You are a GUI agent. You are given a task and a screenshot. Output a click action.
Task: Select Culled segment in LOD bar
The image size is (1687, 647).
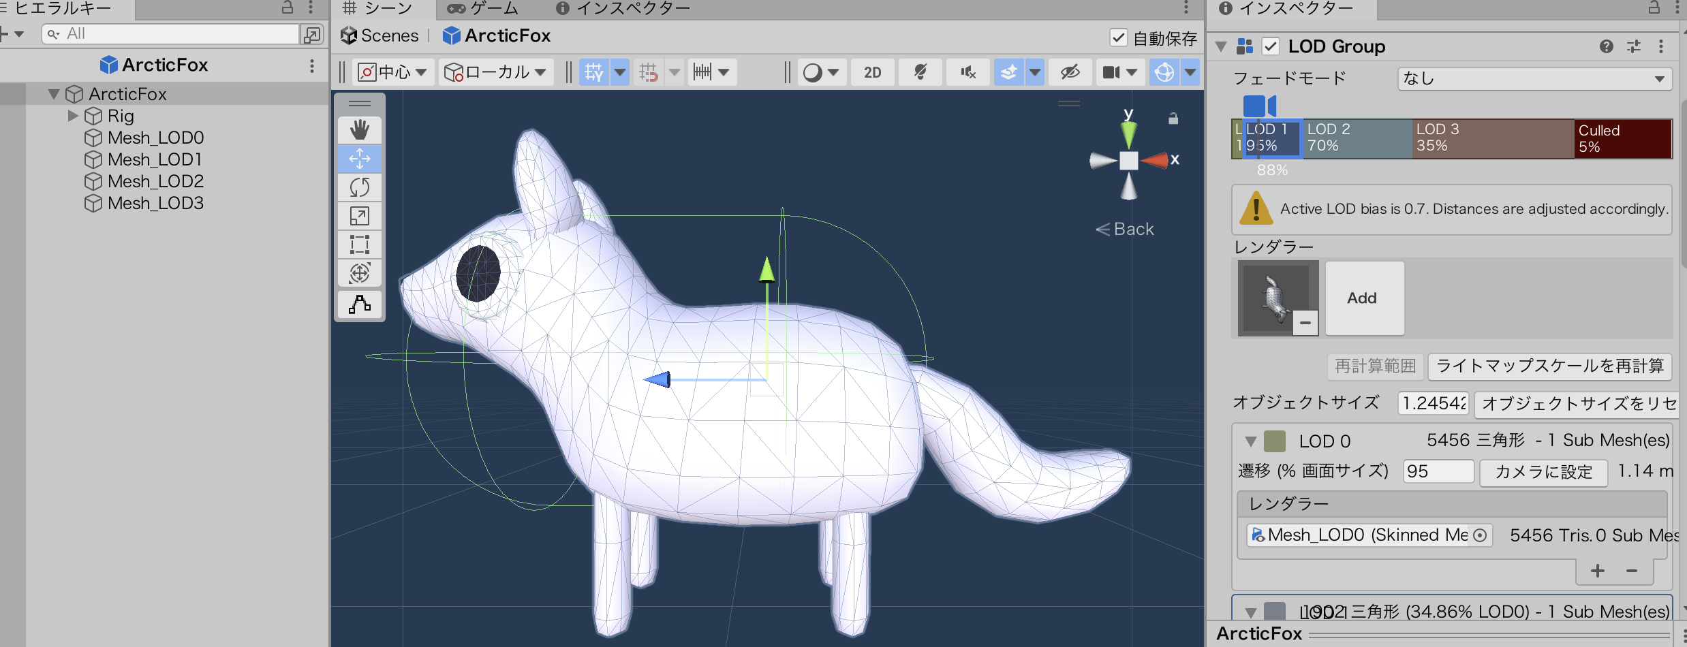pyautogui.click(x=1623, y=138)
